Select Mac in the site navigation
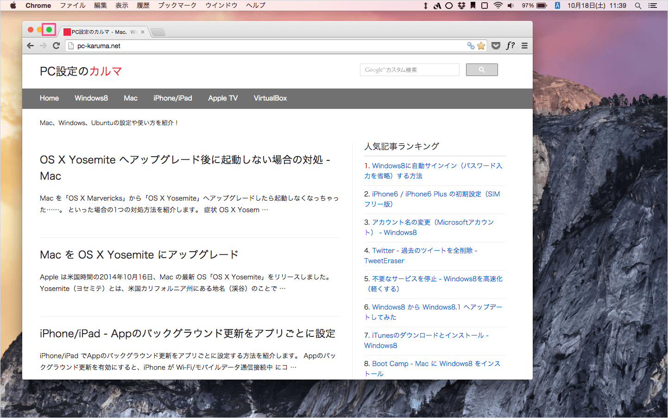Viewport: 668px width, 418px height. (131, 98)
